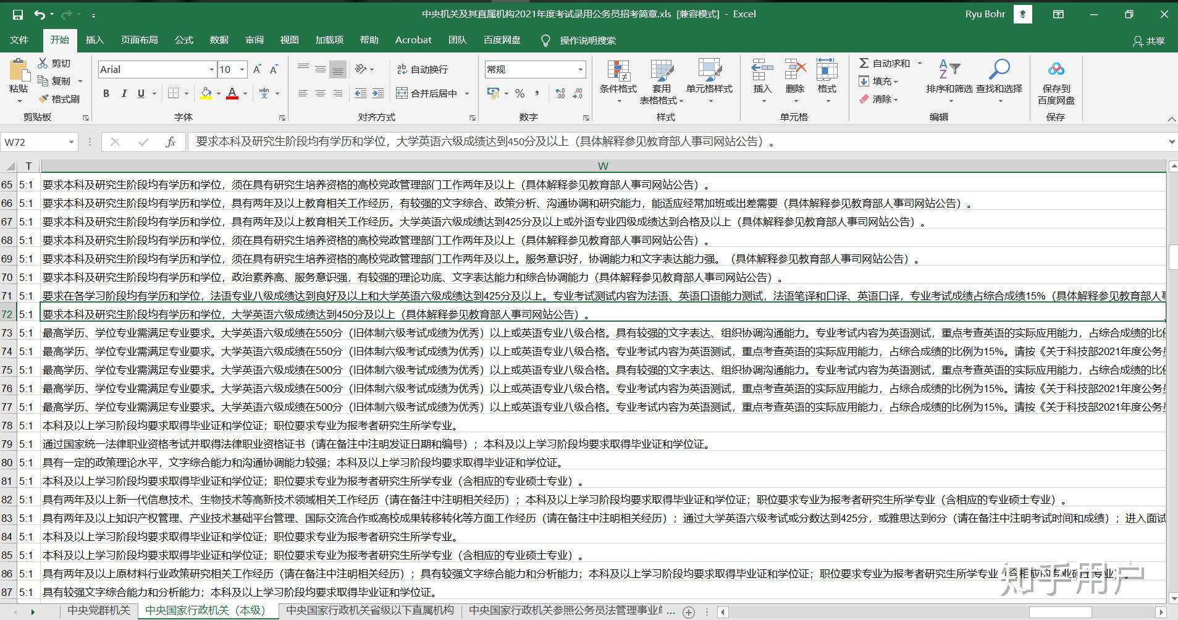This screenshot has width=1178, height=620.
Task: Switch to the 页面布局 tab
Action: point(139,40)
